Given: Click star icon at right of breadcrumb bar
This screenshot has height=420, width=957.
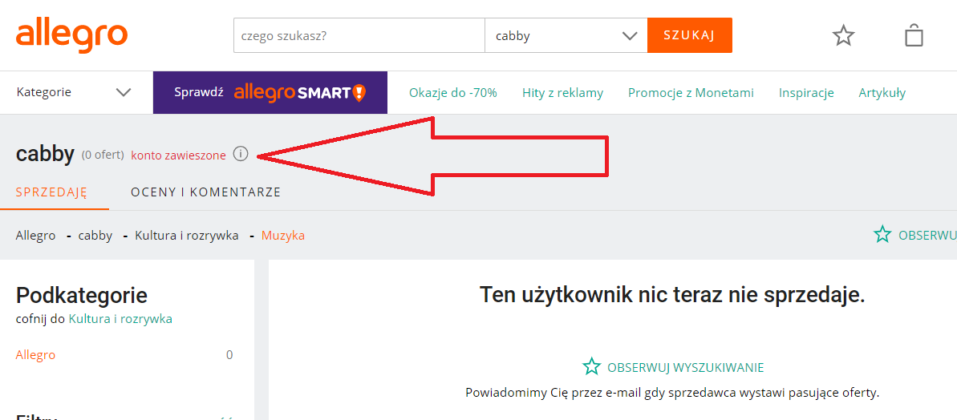Looking at the screenshot, I should click(x=882, y=235).
